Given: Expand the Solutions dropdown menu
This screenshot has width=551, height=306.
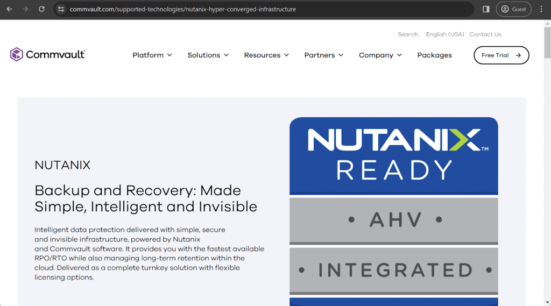Looking at the screenshot, I should coord(208,55).
